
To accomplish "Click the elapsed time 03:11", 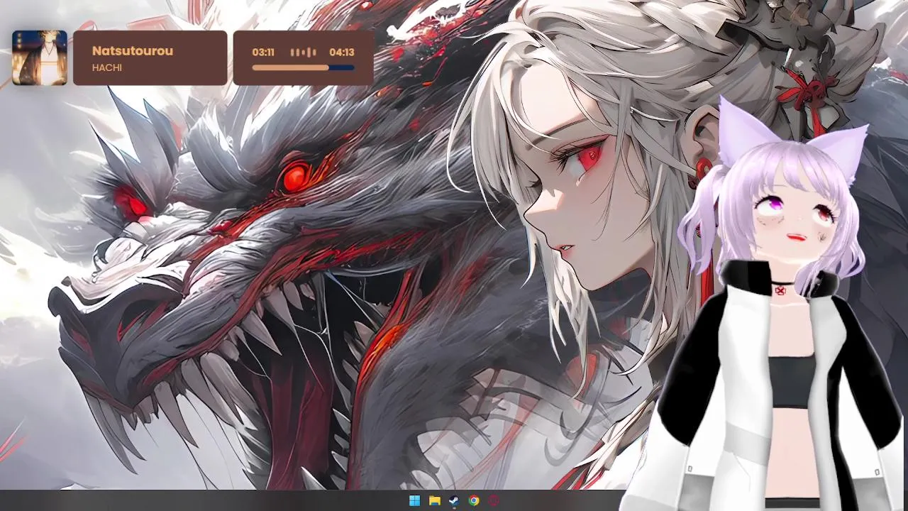I will [x=263, y=53].
